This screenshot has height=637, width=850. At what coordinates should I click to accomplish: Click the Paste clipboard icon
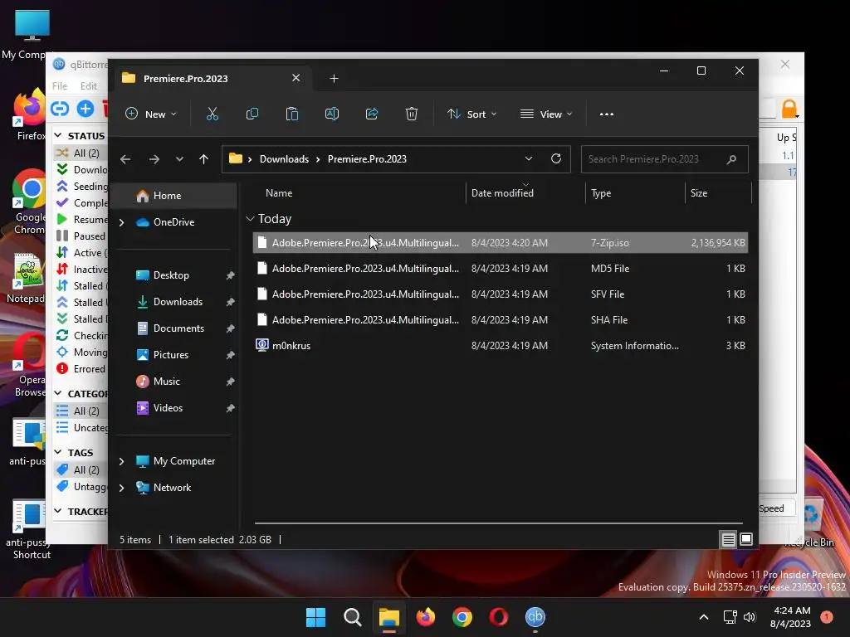[292, 114]
